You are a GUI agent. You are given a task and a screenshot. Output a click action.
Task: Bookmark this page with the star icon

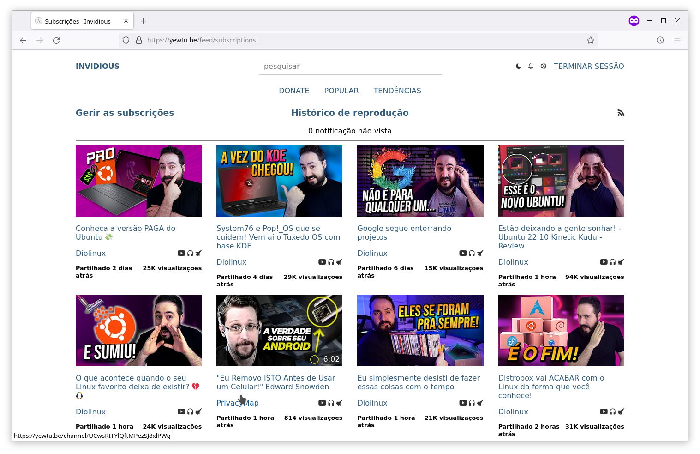coord(590,40)
